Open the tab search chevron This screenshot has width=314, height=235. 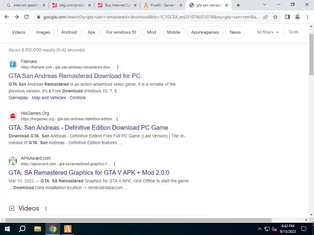click(x=265, y=4)
